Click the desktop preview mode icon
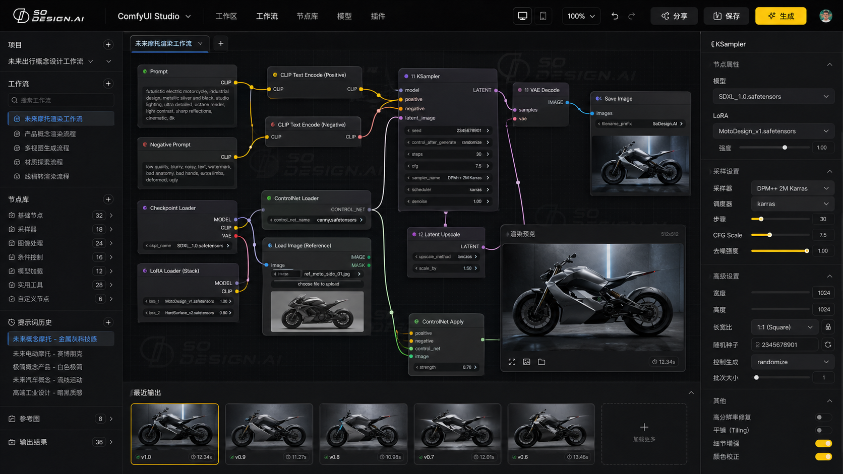The width and height of the screenshot is (843, 474). (522, 16)
